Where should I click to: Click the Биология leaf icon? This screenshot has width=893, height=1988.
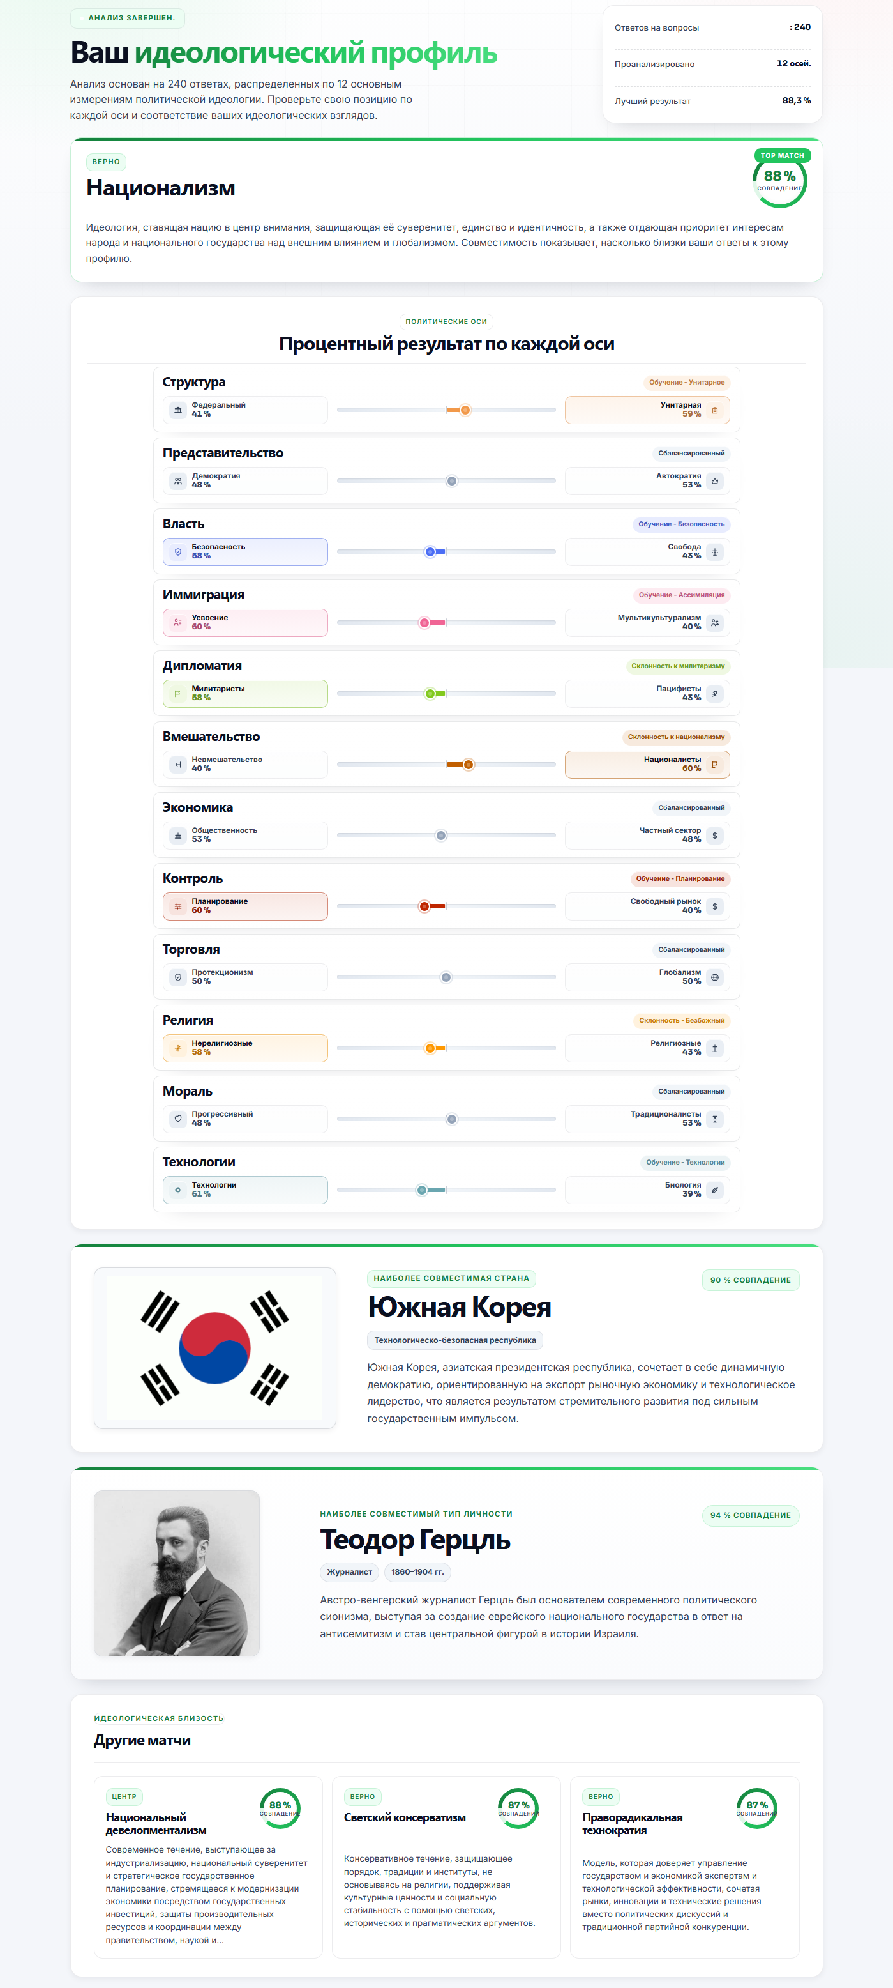(715, 1190)
